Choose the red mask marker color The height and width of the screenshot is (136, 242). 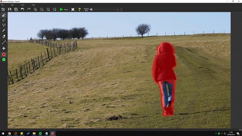(4, 54)
